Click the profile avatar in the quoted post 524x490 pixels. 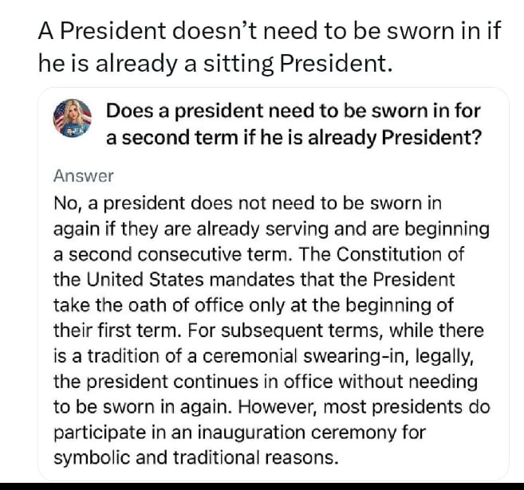[73, 123]
